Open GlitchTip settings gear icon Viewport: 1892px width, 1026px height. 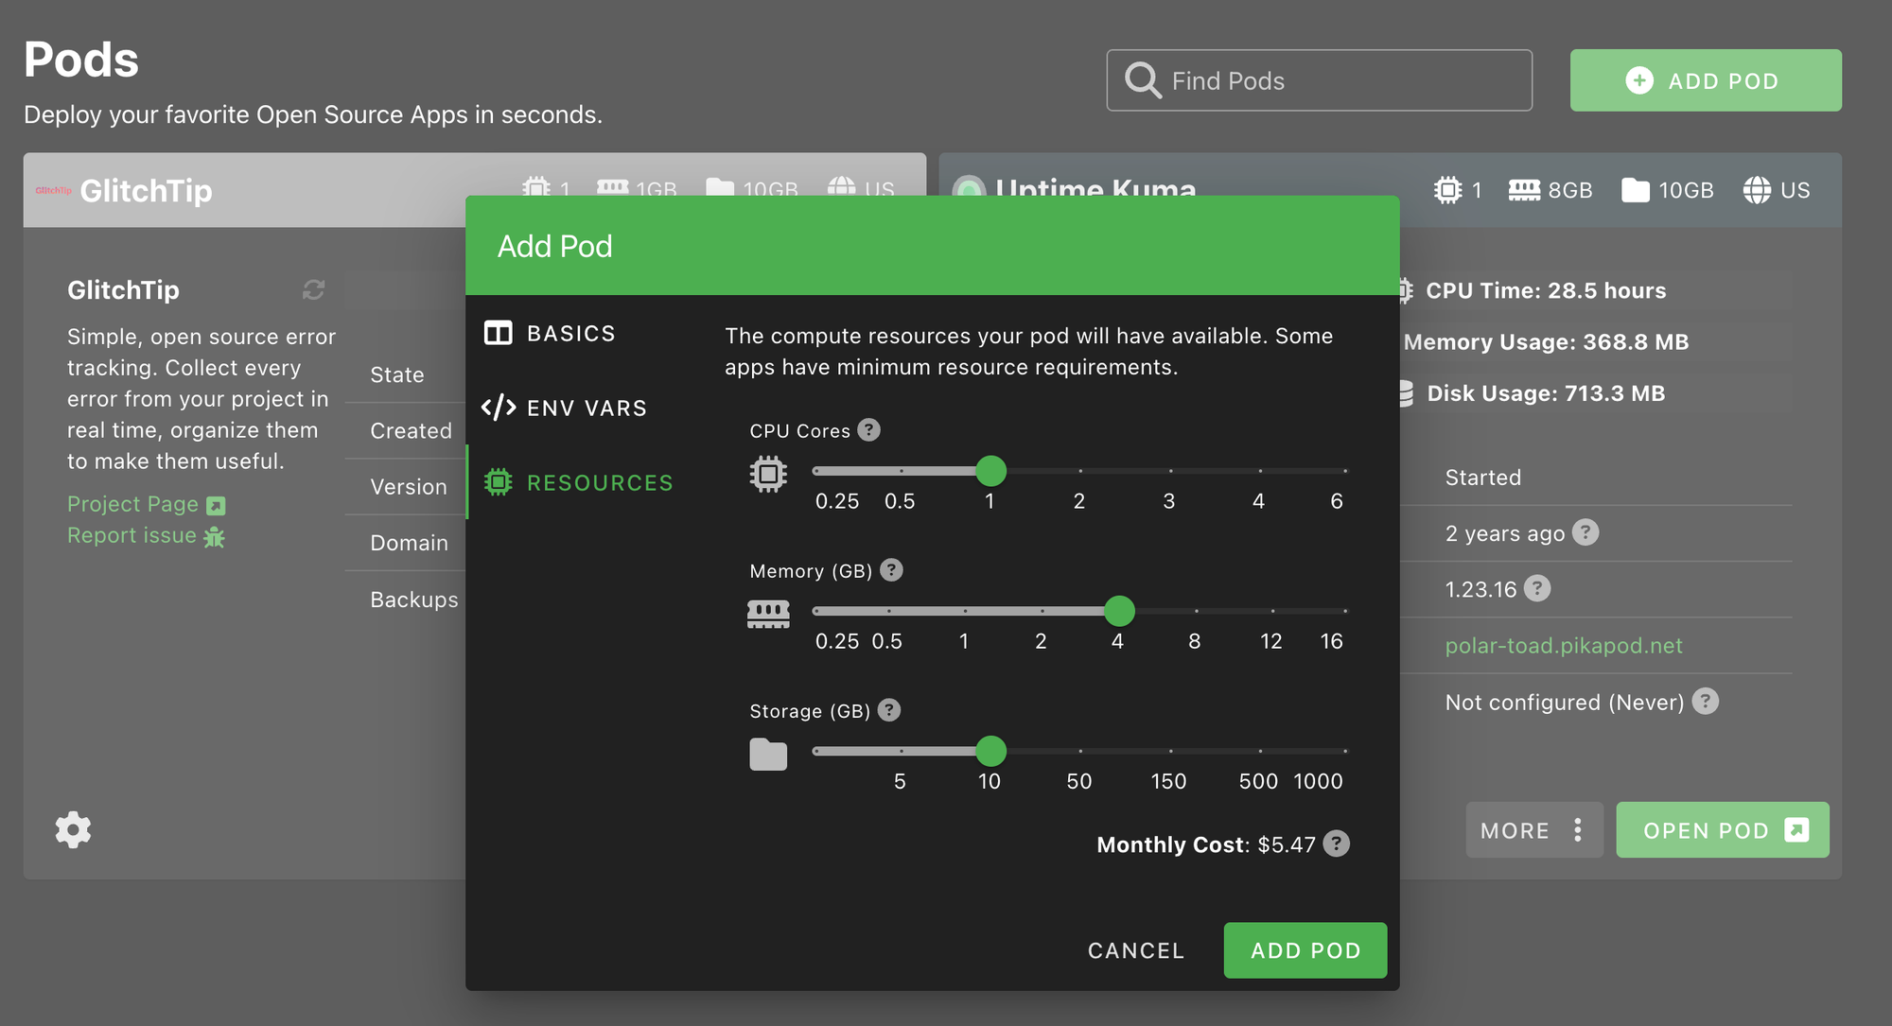(73, 830)
